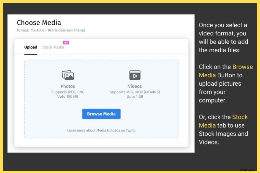Click the 'Videos' label text
The height and width of the screenshot is (173, 260).
click(135, 86)
